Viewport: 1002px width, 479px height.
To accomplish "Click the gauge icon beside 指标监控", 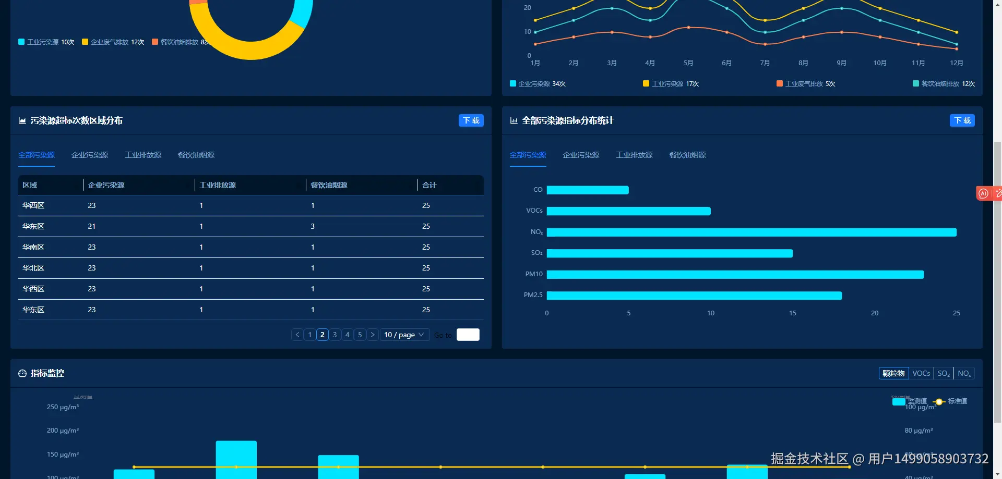I will pos(22,373).
